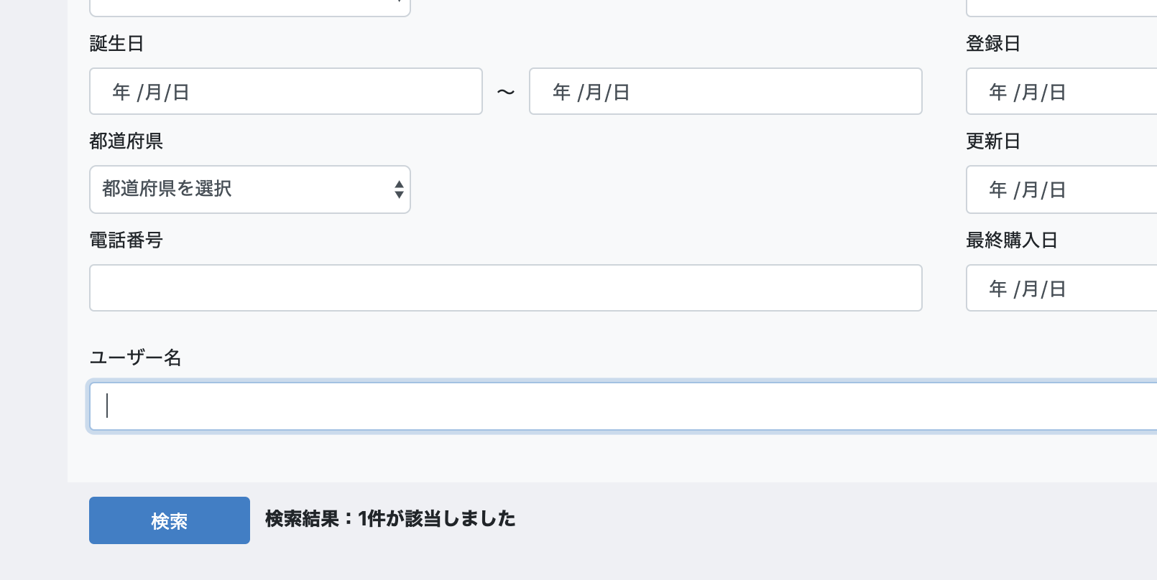Screen dimensions: 1157x580
Task: Select year segment of 更新日 date field
Action: coord(998,190)
